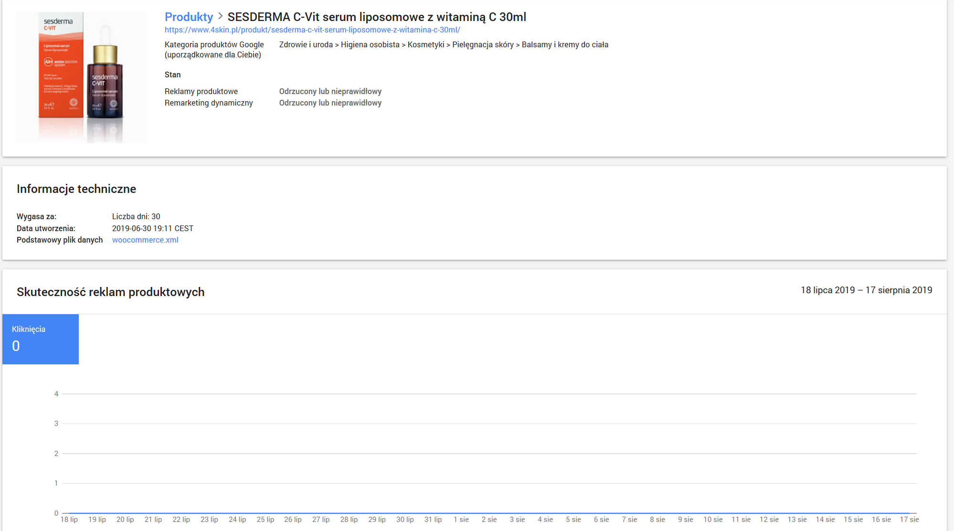954x531 pixels.
Task: Click the 'Informacje techniczne' heading
Action: coord(76,189)
